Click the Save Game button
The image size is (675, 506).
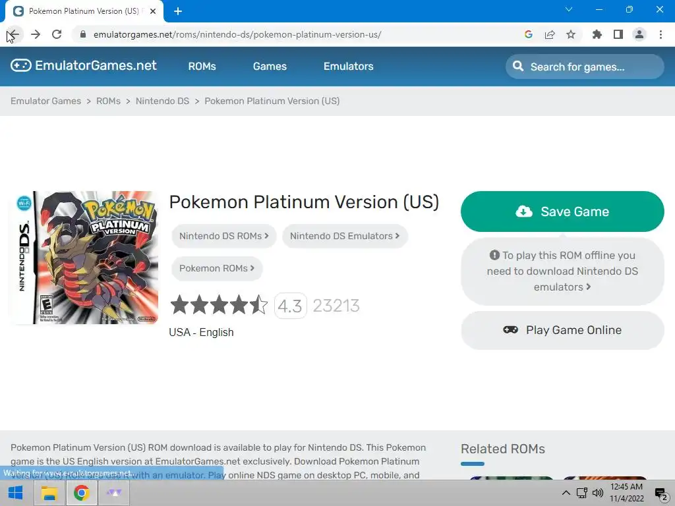(x=562, y=211)
